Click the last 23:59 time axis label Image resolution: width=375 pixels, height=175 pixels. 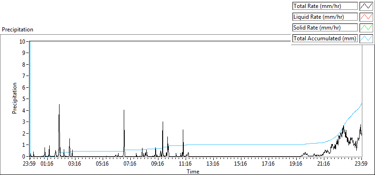(361, 164)
